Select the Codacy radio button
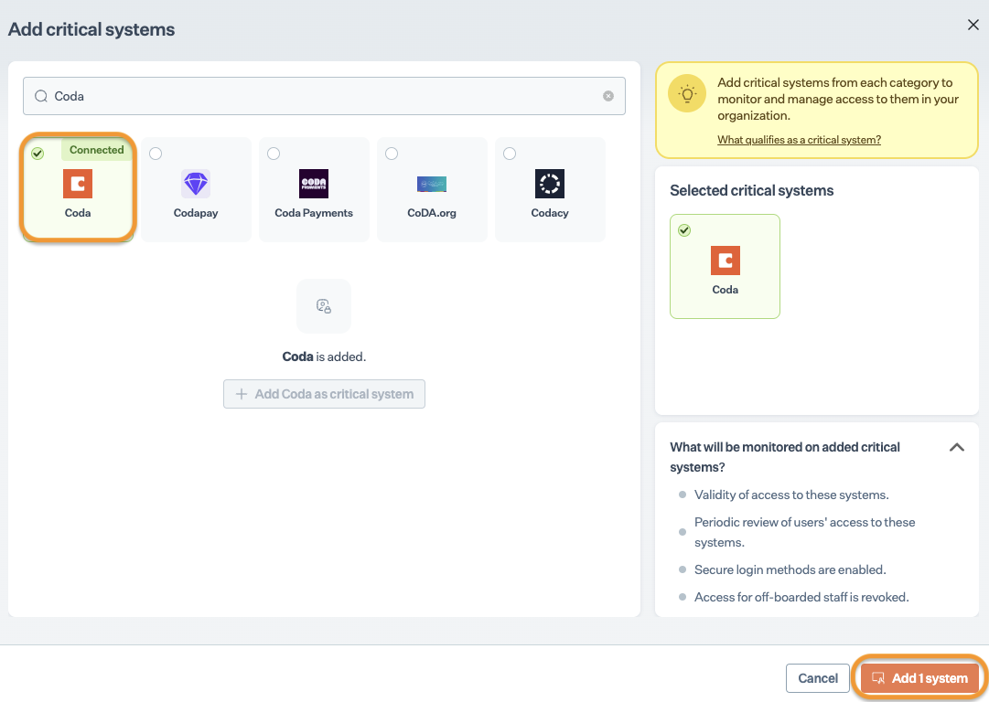This screenshot has height=702, width=989. click(510, 154)
